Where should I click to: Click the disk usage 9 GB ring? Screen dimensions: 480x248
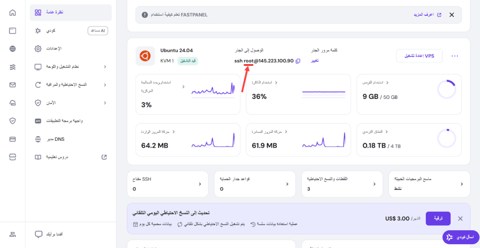pos(446,89)
